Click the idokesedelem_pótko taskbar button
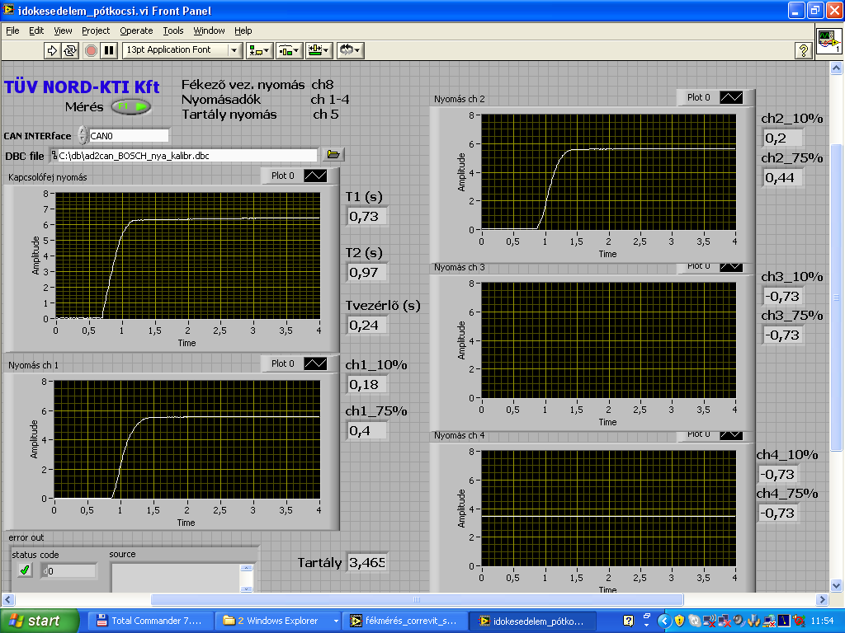 click(x=532, y=621)
